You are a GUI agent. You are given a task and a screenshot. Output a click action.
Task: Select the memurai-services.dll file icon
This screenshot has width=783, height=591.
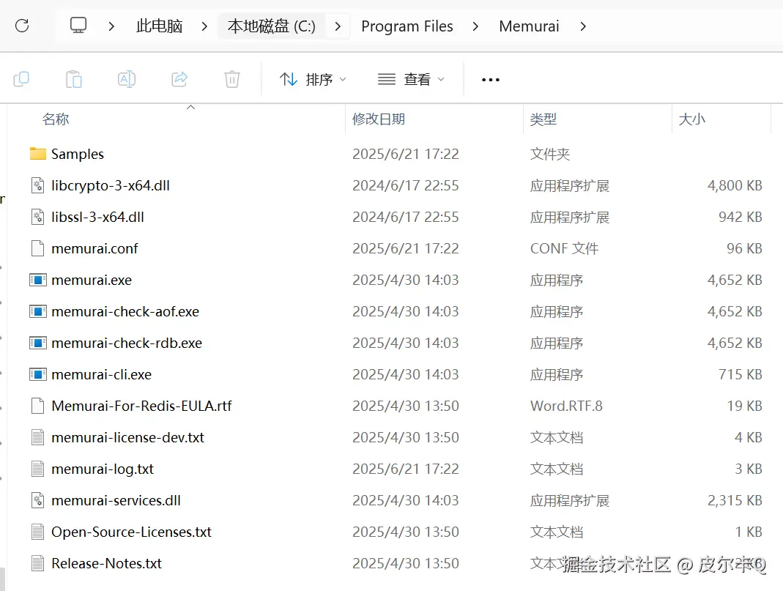tap(38, 500)
